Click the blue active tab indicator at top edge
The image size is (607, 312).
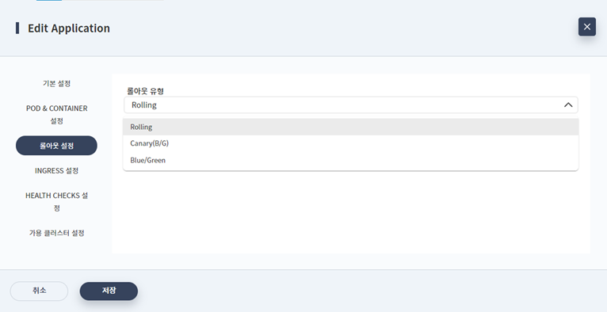49,0
